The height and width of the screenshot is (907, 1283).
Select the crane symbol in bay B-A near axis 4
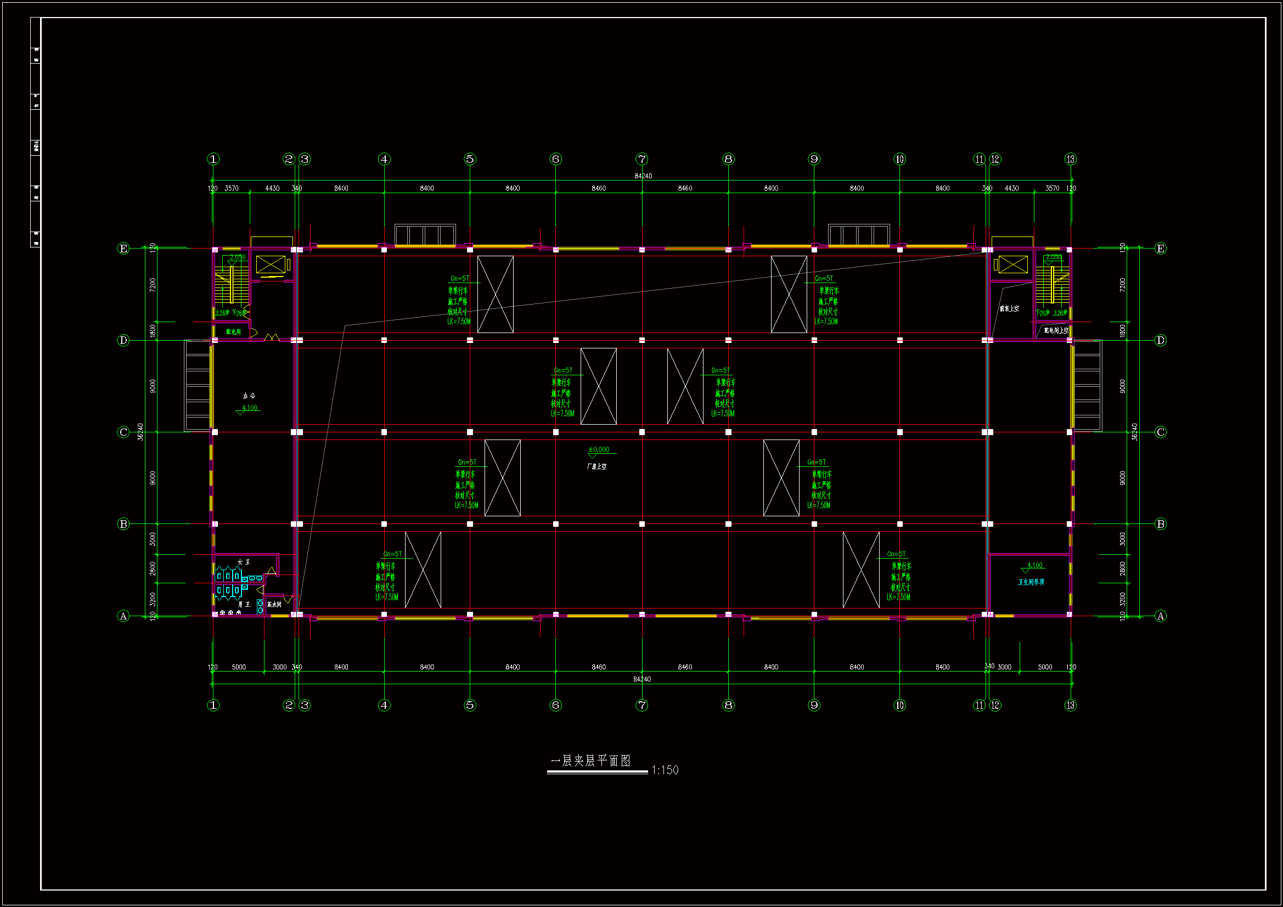tap(423, 570)
